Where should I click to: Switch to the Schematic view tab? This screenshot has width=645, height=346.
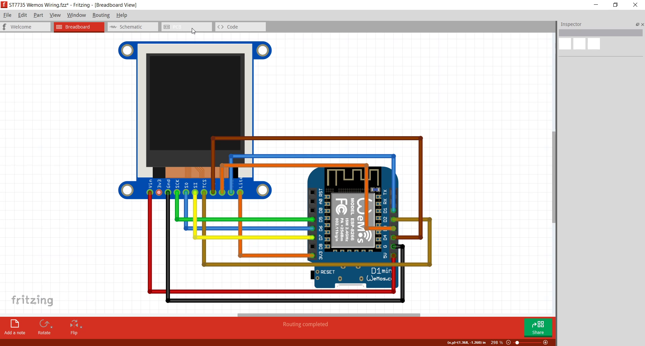tap(133, 27)
